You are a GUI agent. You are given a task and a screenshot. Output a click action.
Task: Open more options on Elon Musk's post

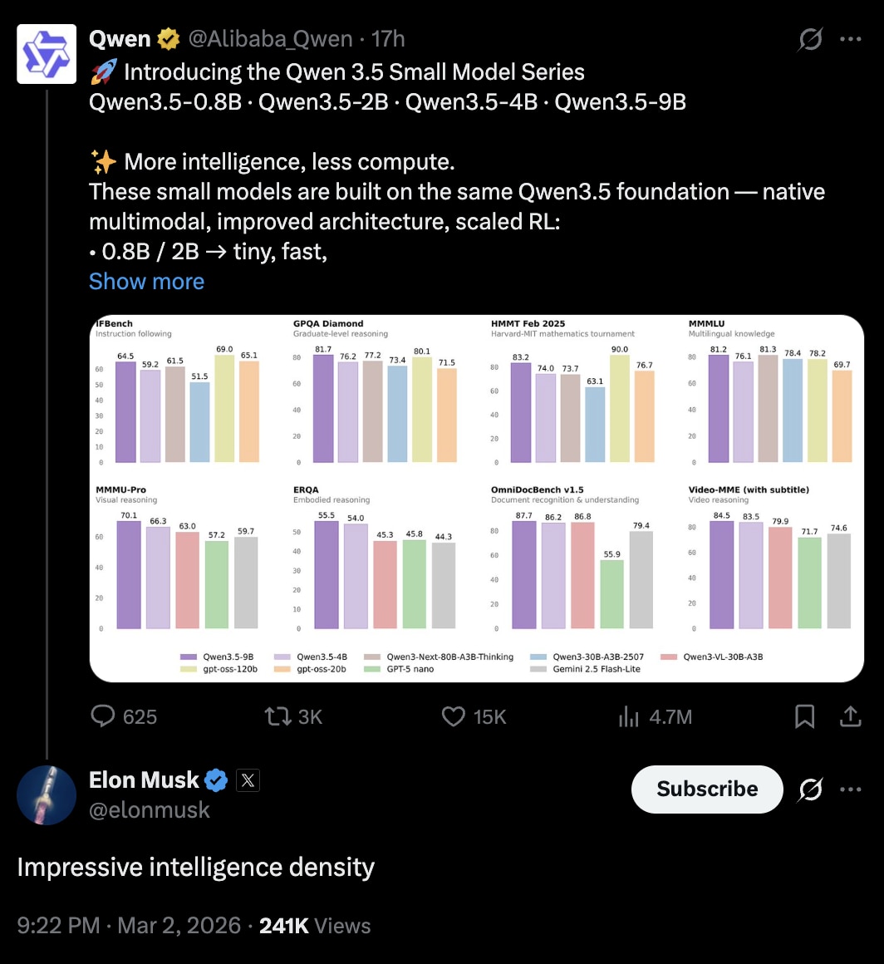pos(851,789)
